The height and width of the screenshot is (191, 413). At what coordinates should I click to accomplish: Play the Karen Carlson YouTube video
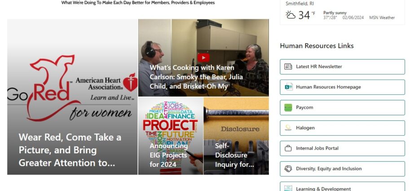[x=203, y=58]
